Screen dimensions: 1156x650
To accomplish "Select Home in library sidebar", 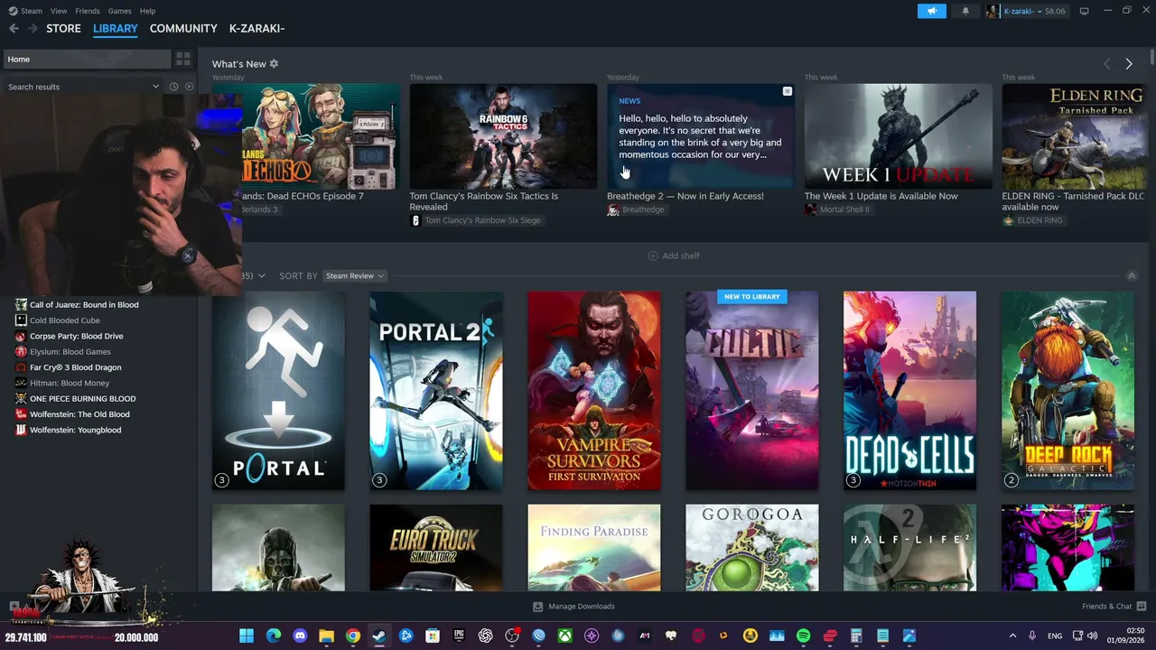I will coord(86,60).
